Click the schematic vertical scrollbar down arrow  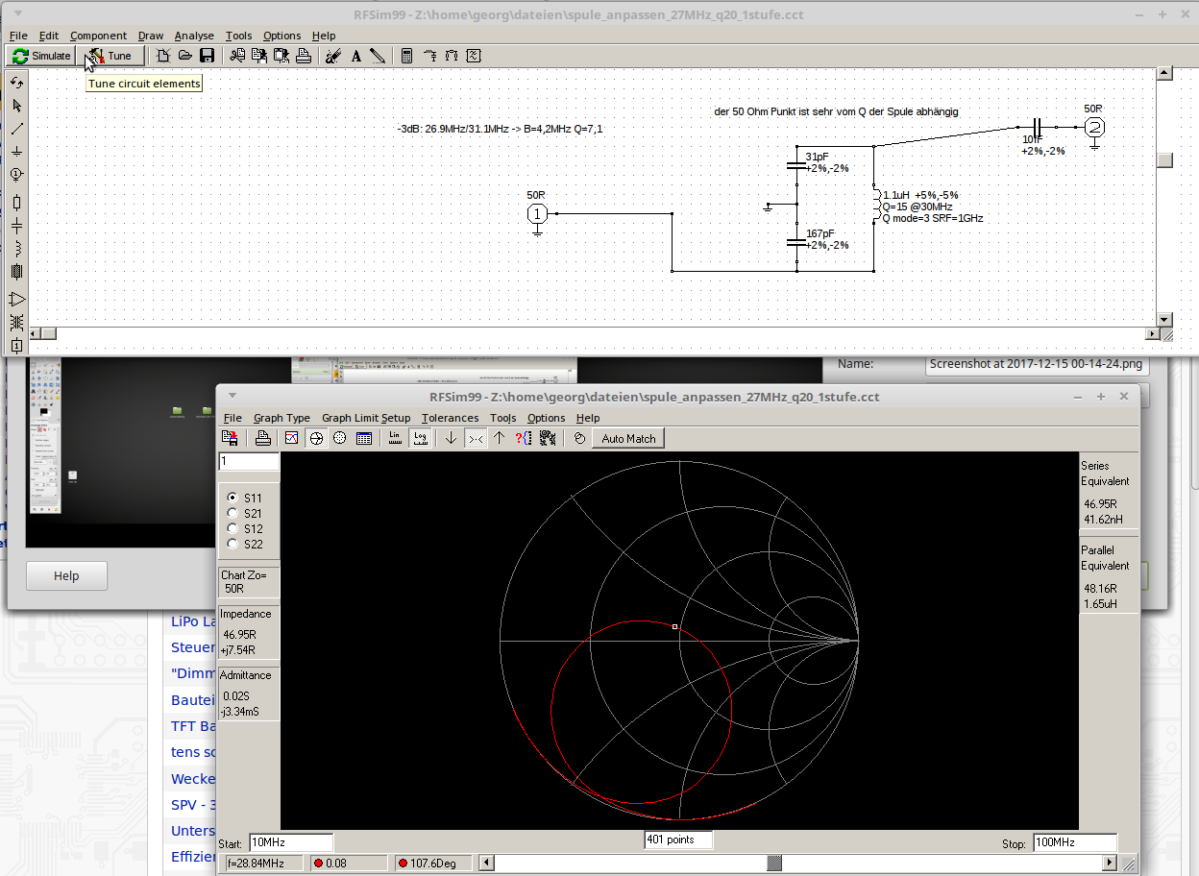(x=1164, y=319)
